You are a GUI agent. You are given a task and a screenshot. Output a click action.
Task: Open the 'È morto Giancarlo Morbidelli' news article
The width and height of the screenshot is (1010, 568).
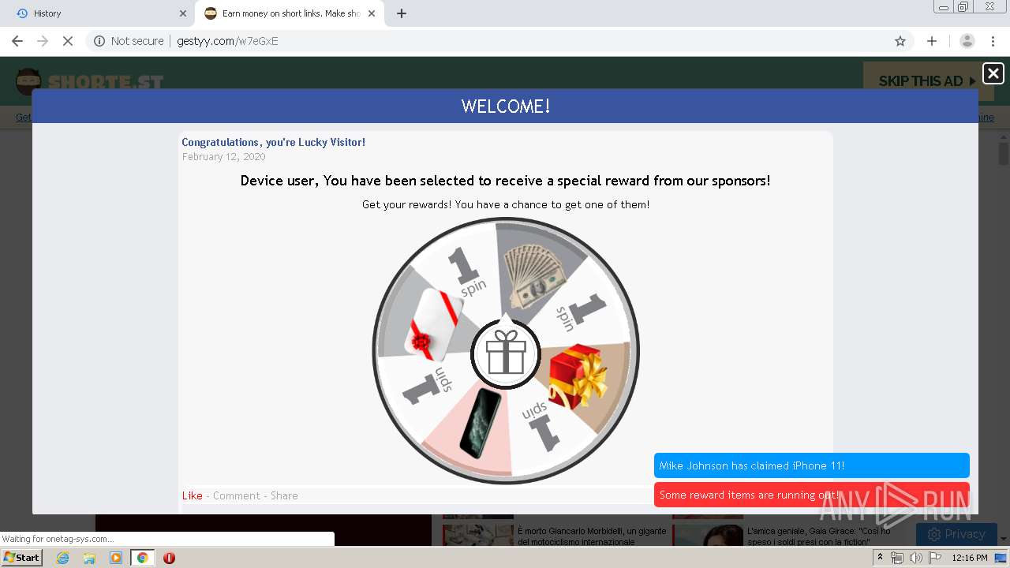pos(592,536)
